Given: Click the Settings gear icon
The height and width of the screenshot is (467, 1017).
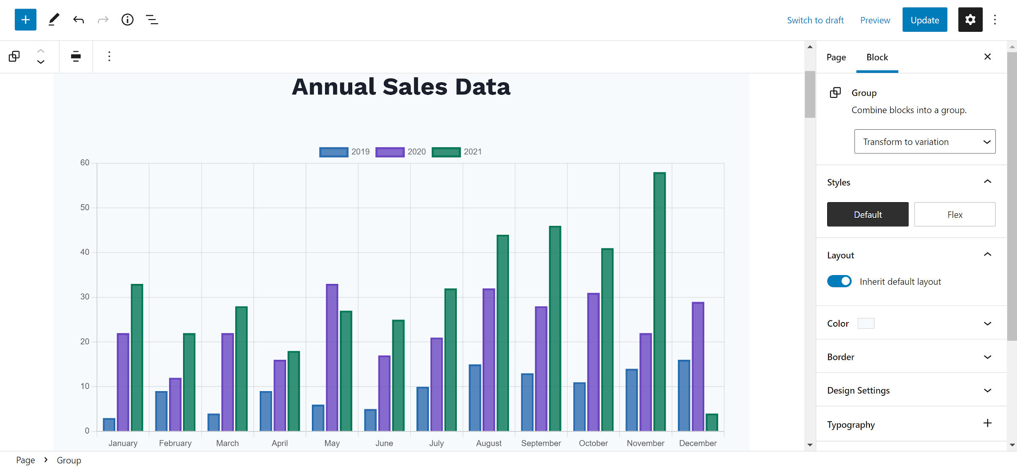Looking at the screenshot, I should point(970,19).
